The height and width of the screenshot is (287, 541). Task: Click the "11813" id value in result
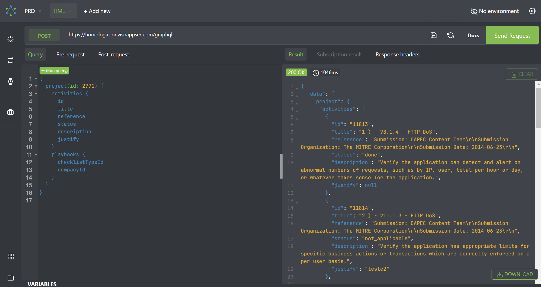[360, 124]
